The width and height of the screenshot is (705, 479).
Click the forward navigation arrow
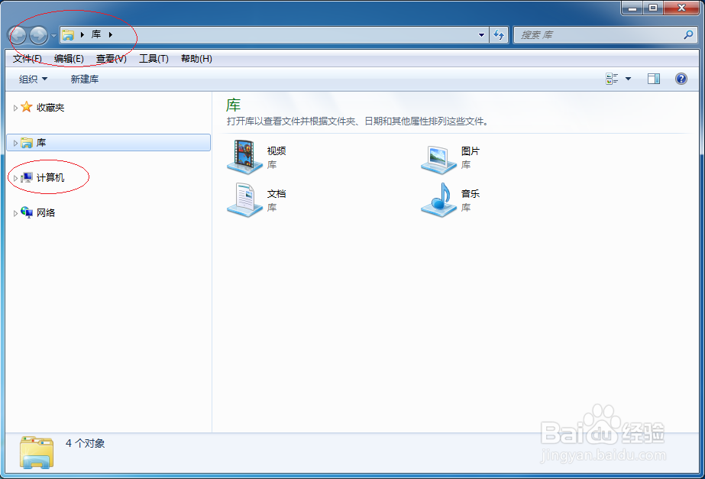tap(37, 34)
